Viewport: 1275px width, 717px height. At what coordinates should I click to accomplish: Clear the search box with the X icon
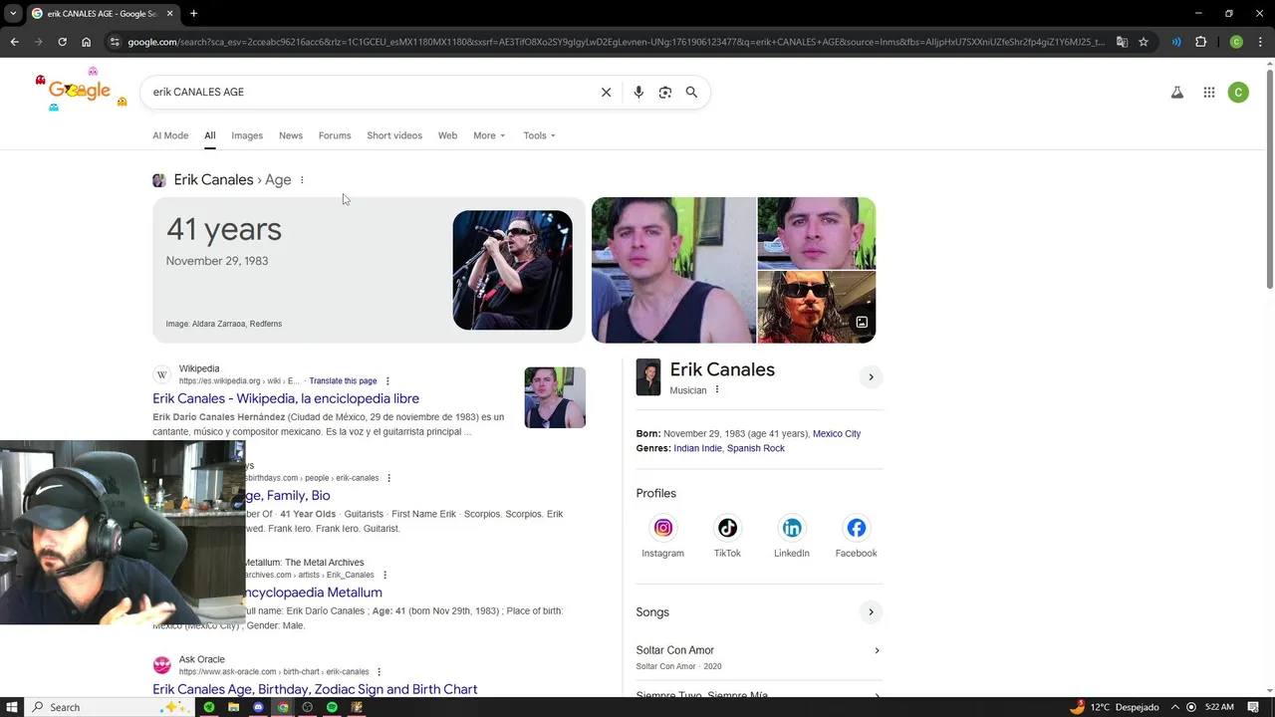606,92
